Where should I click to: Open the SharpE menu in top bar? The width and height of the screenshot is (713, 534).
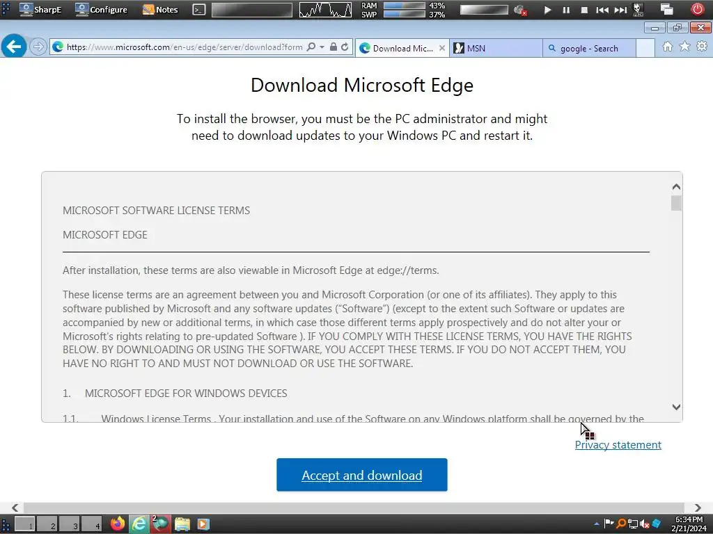[x=40, y=10]
